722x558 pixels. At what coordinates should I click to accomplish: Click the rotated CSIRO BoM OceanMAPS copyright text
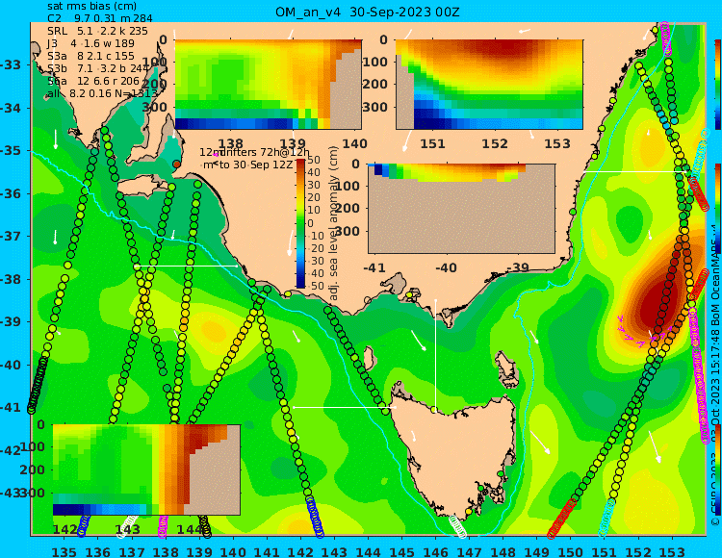coord(715,377)
